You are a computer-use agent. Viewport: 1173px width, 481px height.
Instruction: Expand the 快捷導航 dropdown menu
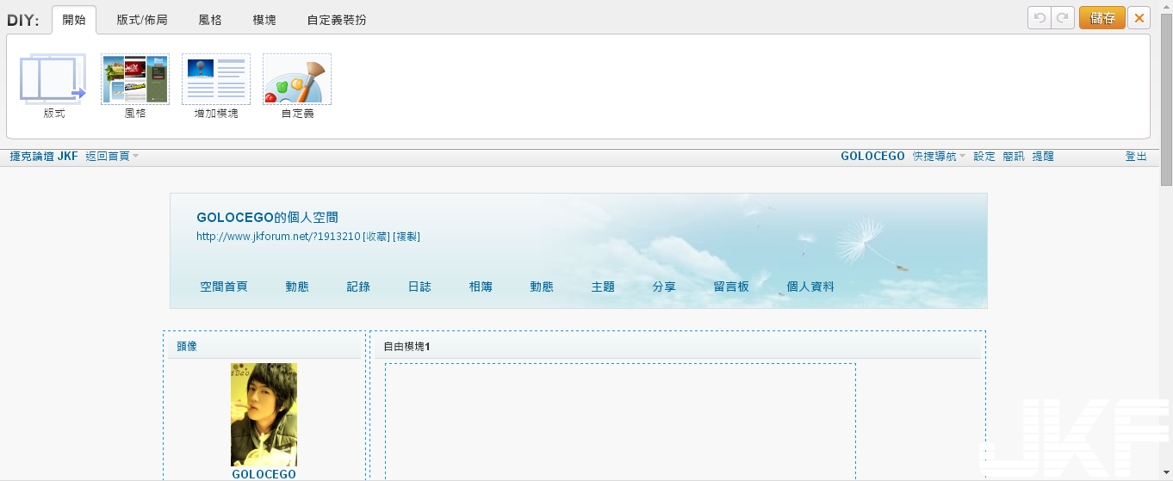point(939,157)
